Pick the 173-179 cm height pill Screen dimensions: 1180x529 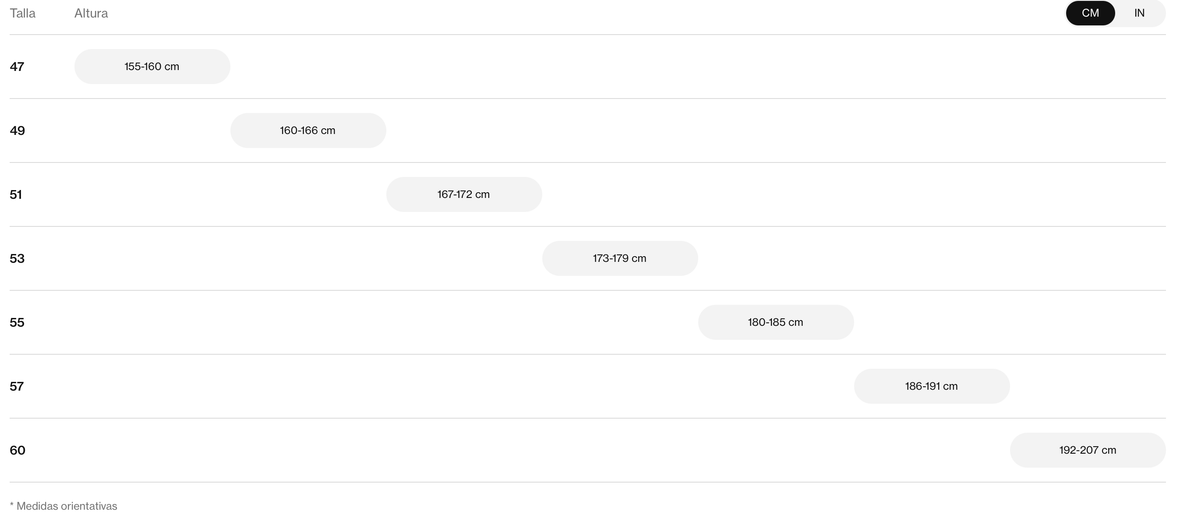coord(620,258)
